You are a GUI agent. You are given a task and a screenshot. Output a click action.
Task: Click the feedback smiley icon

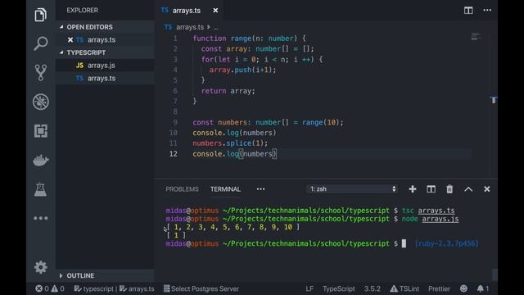[463, 288]
